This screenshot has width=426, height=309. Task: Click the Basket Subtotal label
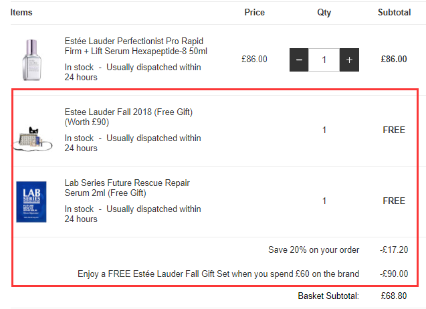(328, 296)
